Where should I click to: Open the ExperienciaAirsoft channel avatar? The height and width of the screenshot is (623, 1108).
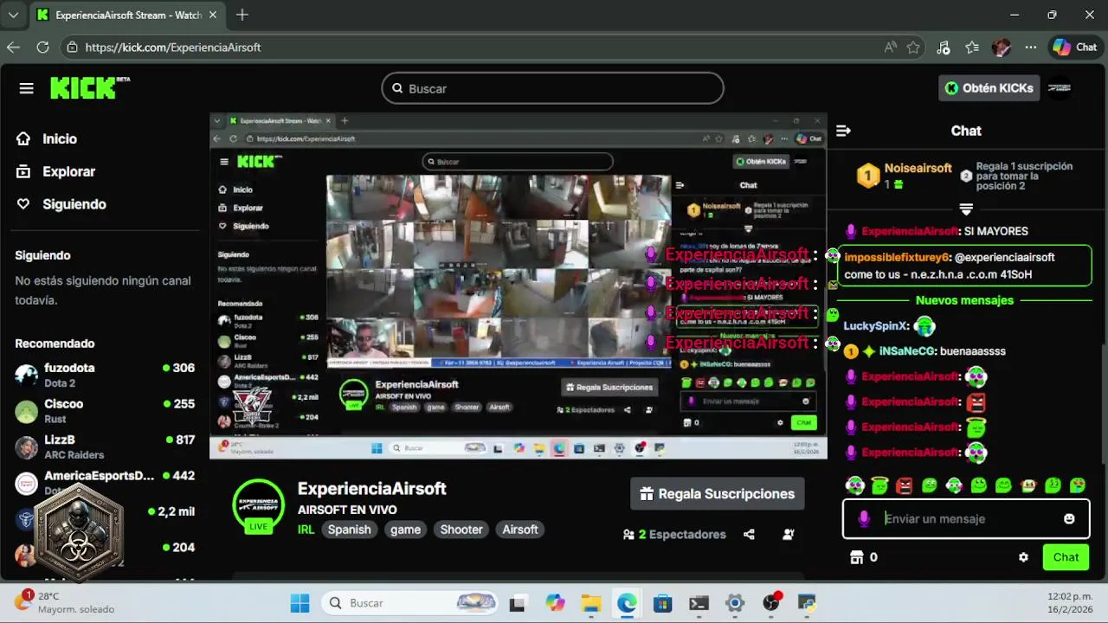(x=259, y=505)
